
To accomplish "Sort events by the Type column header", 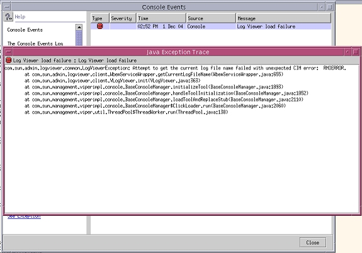I will coord(99,18).
